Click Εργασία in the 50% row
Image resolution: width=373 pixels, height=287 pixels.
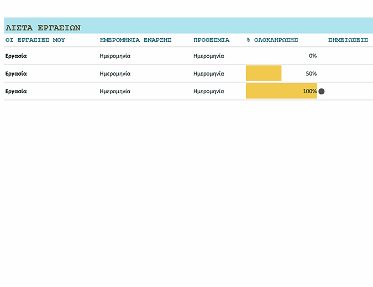tap(16, 73)
